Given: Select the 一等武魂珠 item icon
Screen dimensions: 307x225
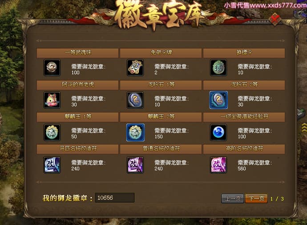Looking at the screenshot, I should pyautogui.click(x=52, y=68).
